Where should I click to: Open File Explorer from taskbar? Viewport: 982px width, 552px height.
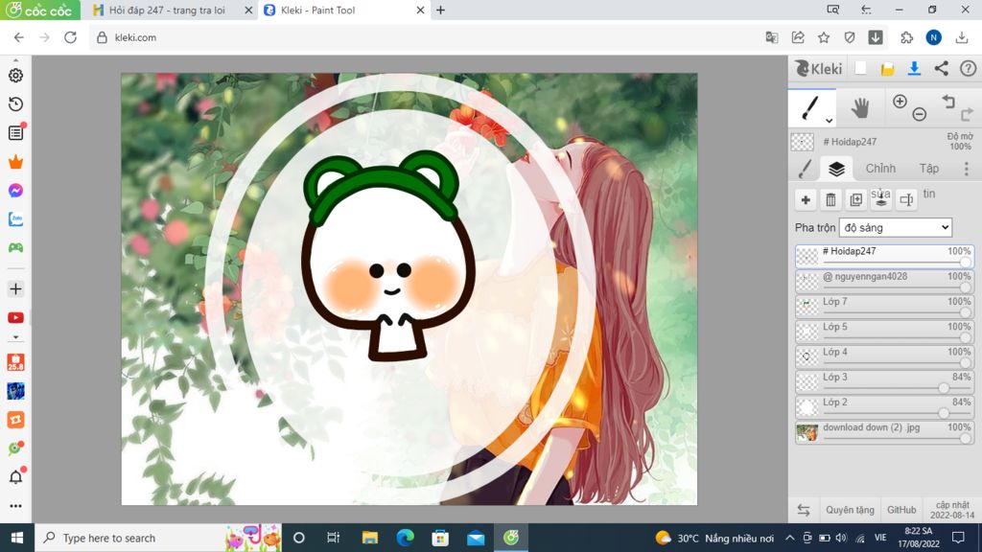(369, 538)
